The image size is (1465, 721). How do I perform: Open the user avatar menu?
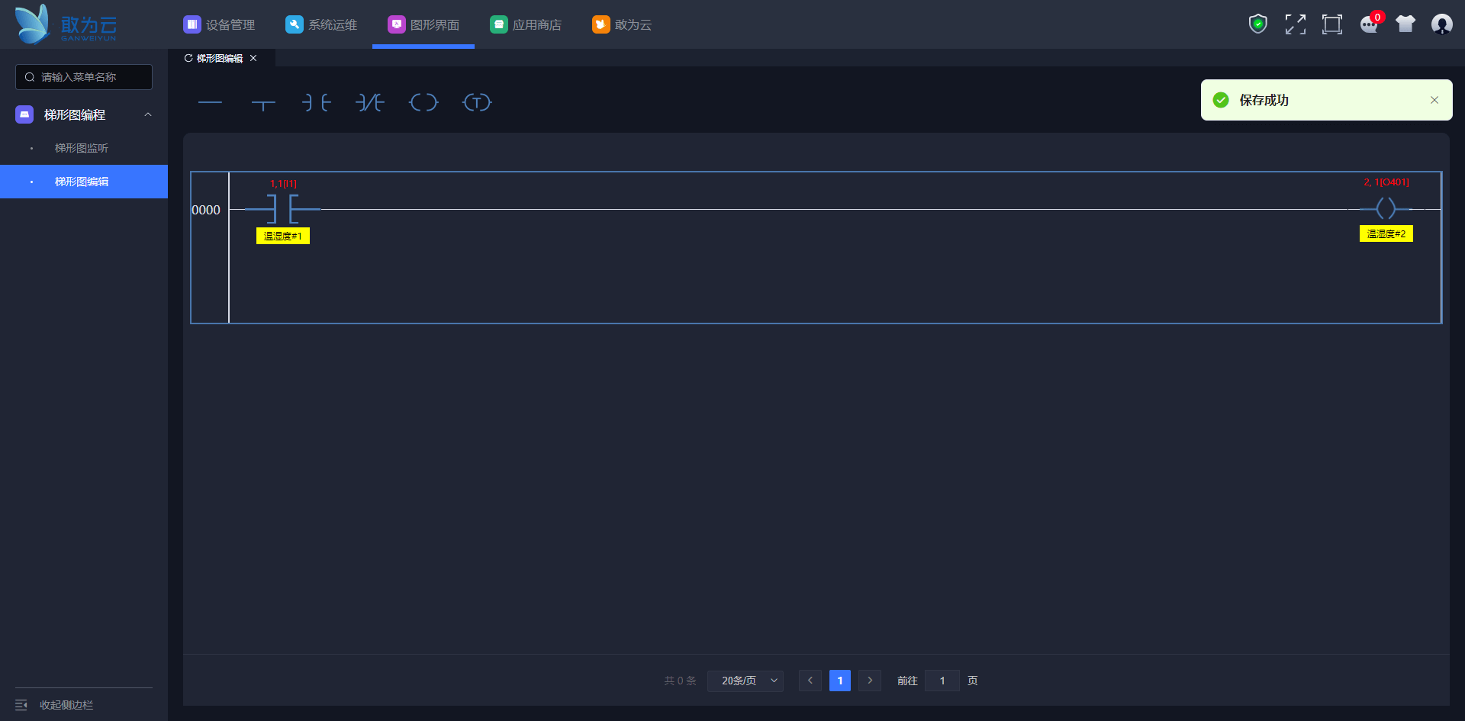click(1442, 24)
